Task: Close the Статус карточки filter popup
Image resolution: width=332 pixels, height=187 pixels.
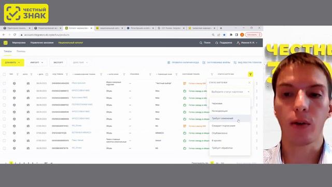Action: [x=249, y=83]
